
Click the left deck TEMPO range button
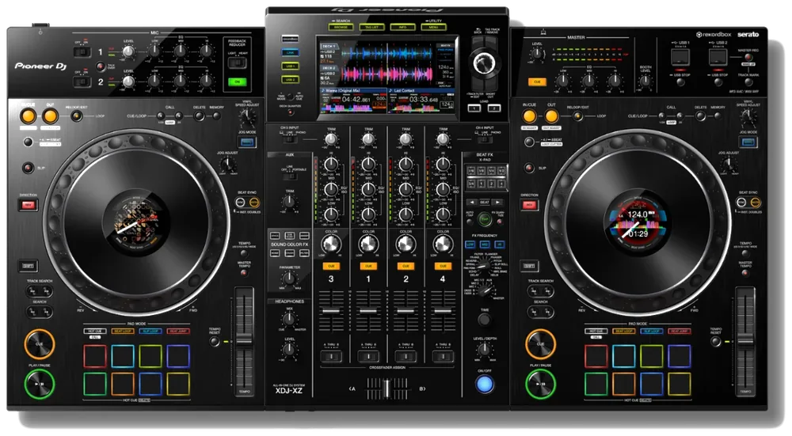pos(244,252)
